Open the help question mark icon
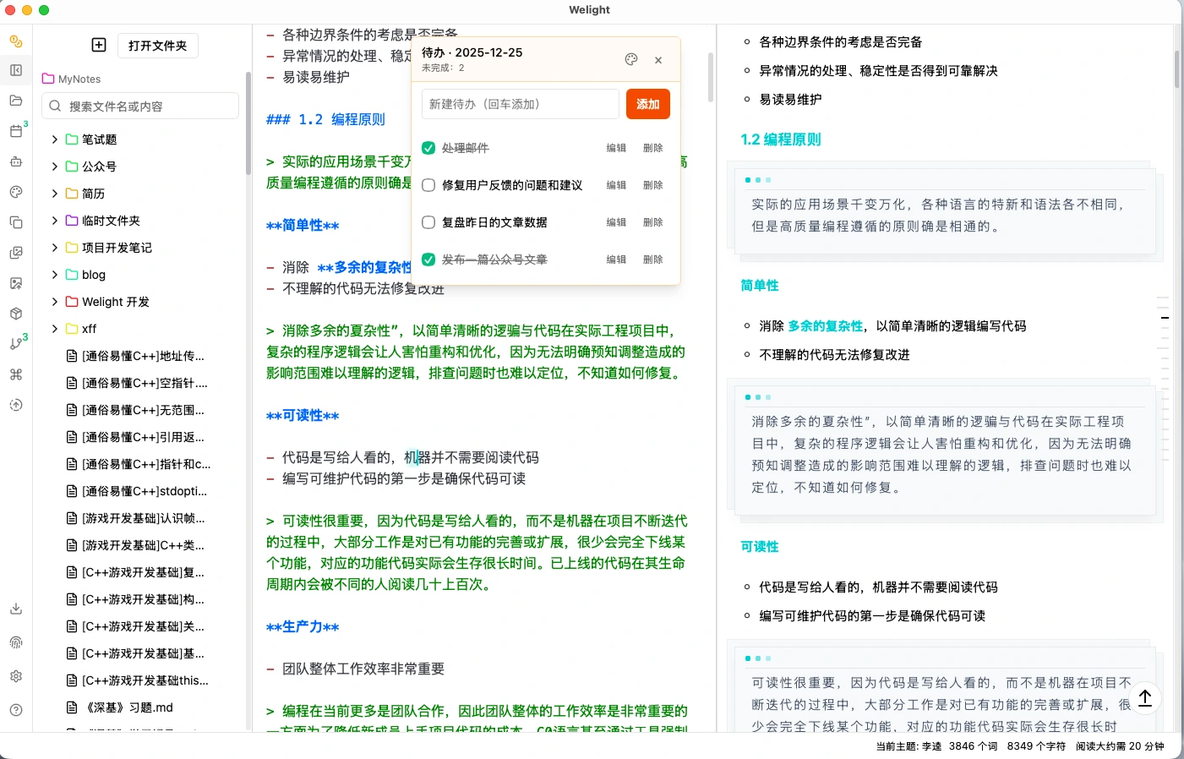Screen dimensions: 1184x759 pos(16,710)
